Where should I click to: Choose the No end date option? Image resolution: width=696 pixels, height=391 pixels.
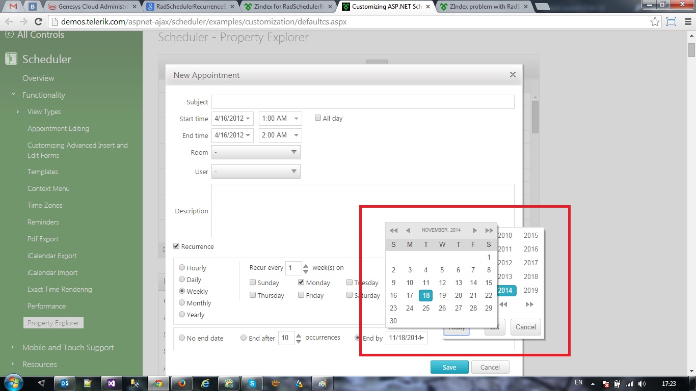182,338
